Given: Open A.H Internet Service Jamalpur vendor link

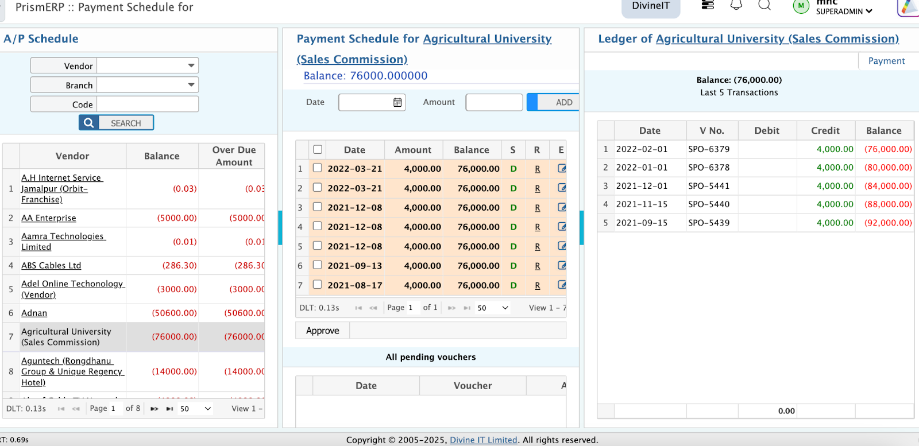Looking at the screenshot, I should (61, 188).
